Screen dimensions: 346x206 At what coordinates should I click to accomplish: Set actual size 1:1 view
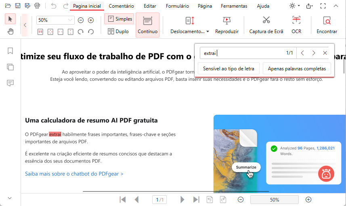click(x=40, y=32)
